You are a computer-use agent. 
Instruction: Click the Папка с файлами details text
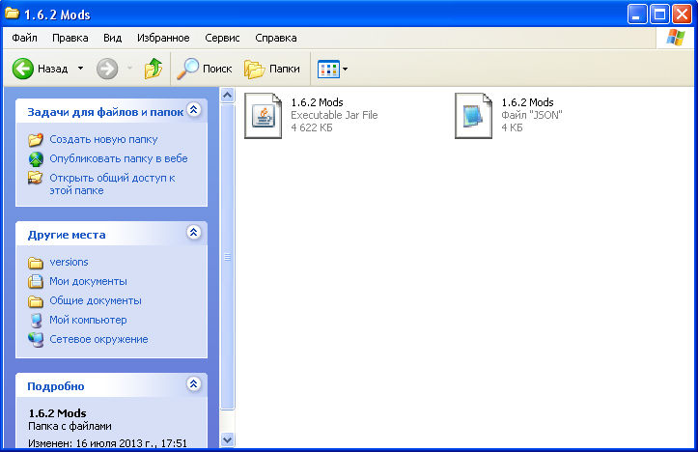coord(70,426)
